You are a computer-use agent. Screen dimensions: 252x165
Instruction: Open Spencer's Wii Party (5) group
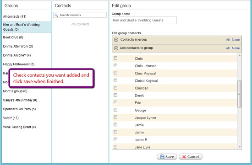pos(19,109)
